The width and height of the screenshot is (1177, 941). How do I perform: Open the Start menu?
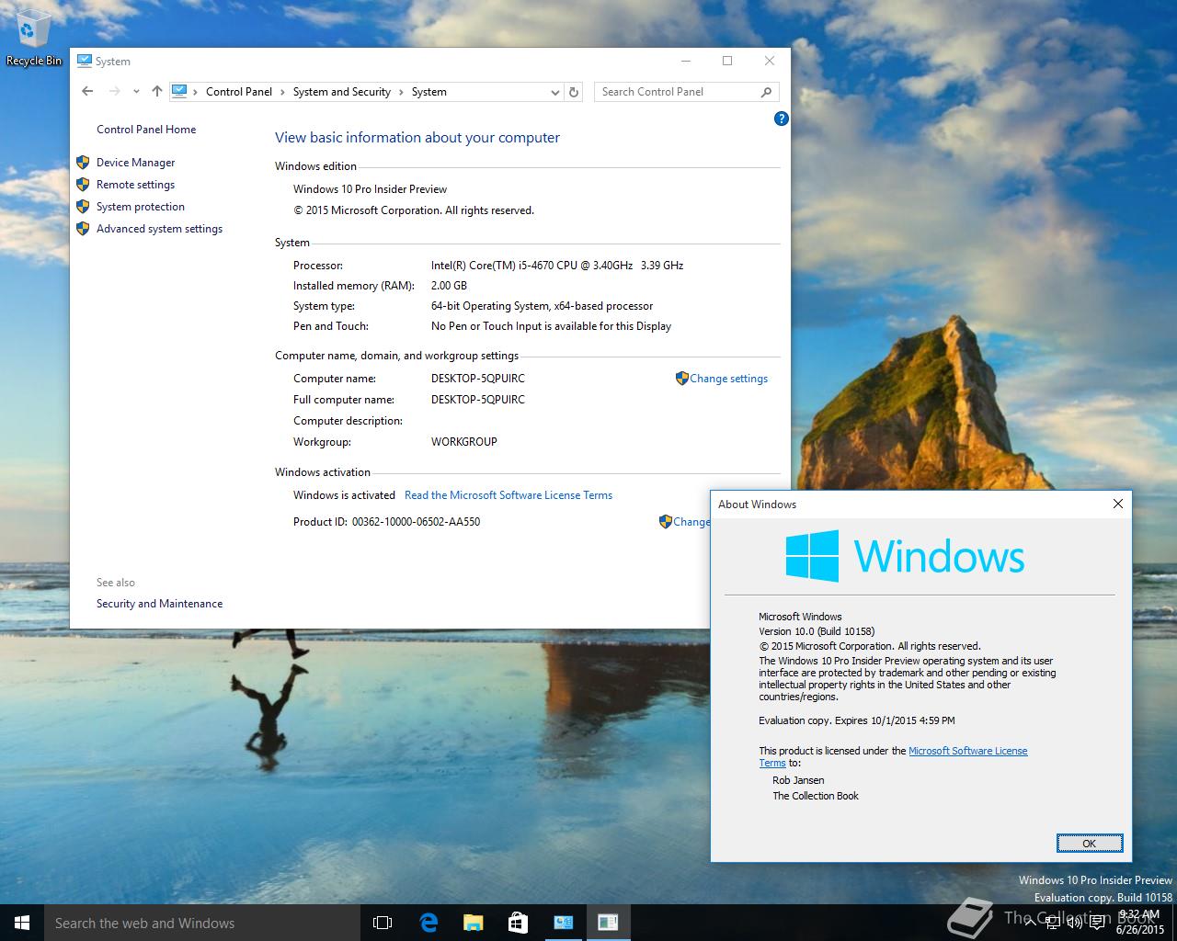pos(22,923)
